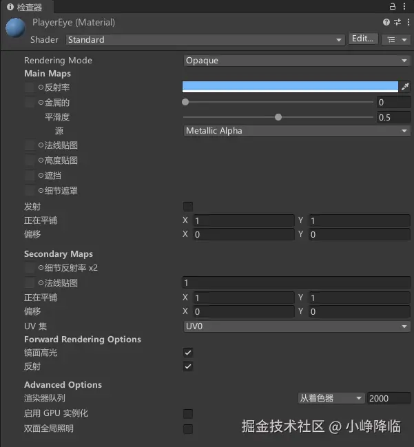Image resolution: width=414 pixels, height=447 pixels.
Task: Click Main Maps 正在平铺 X field
Action: tap(243, 220)
